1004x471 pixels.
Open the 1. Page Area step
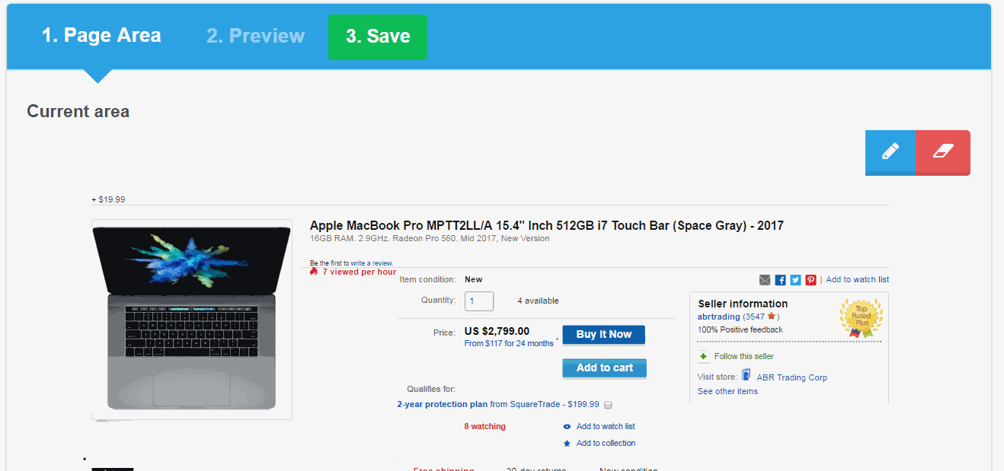click(101, 36)
